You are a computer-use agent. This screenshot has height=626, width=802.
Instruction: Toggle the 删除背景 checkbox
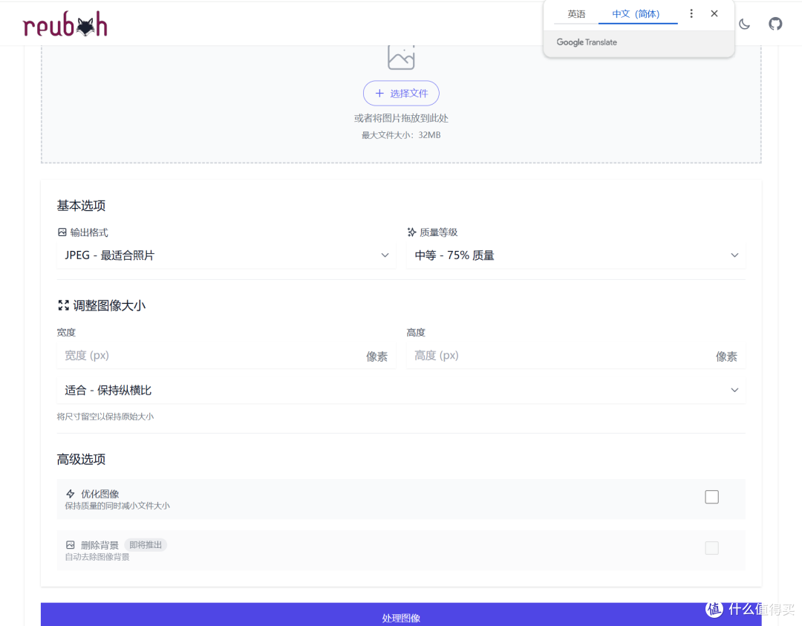click(711, 548)
